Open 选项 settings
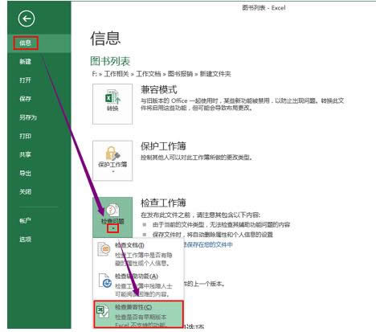Image resolution: width=376 pixels, height=332 pixels. pyautogui.click(x=39, y=240)
